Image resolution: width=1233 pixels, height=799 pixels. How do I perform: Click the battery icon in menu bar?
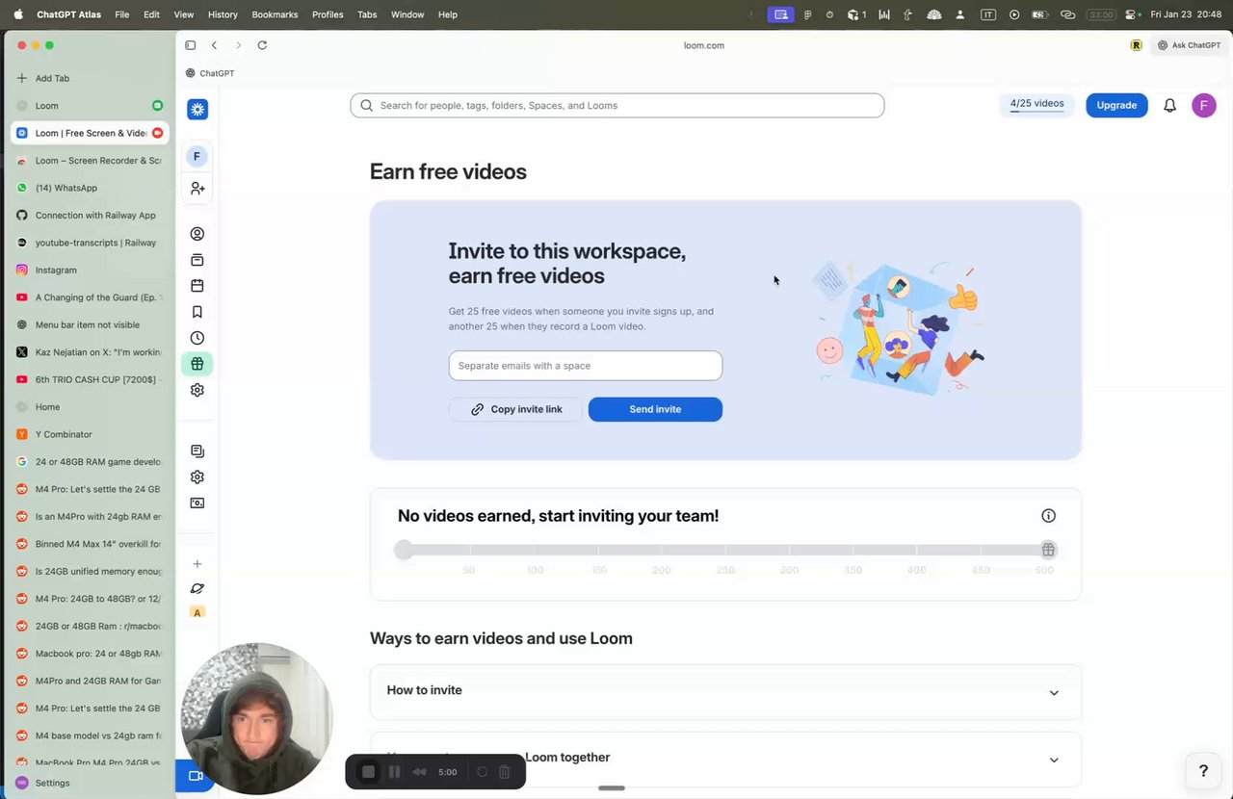[1040, 14]
